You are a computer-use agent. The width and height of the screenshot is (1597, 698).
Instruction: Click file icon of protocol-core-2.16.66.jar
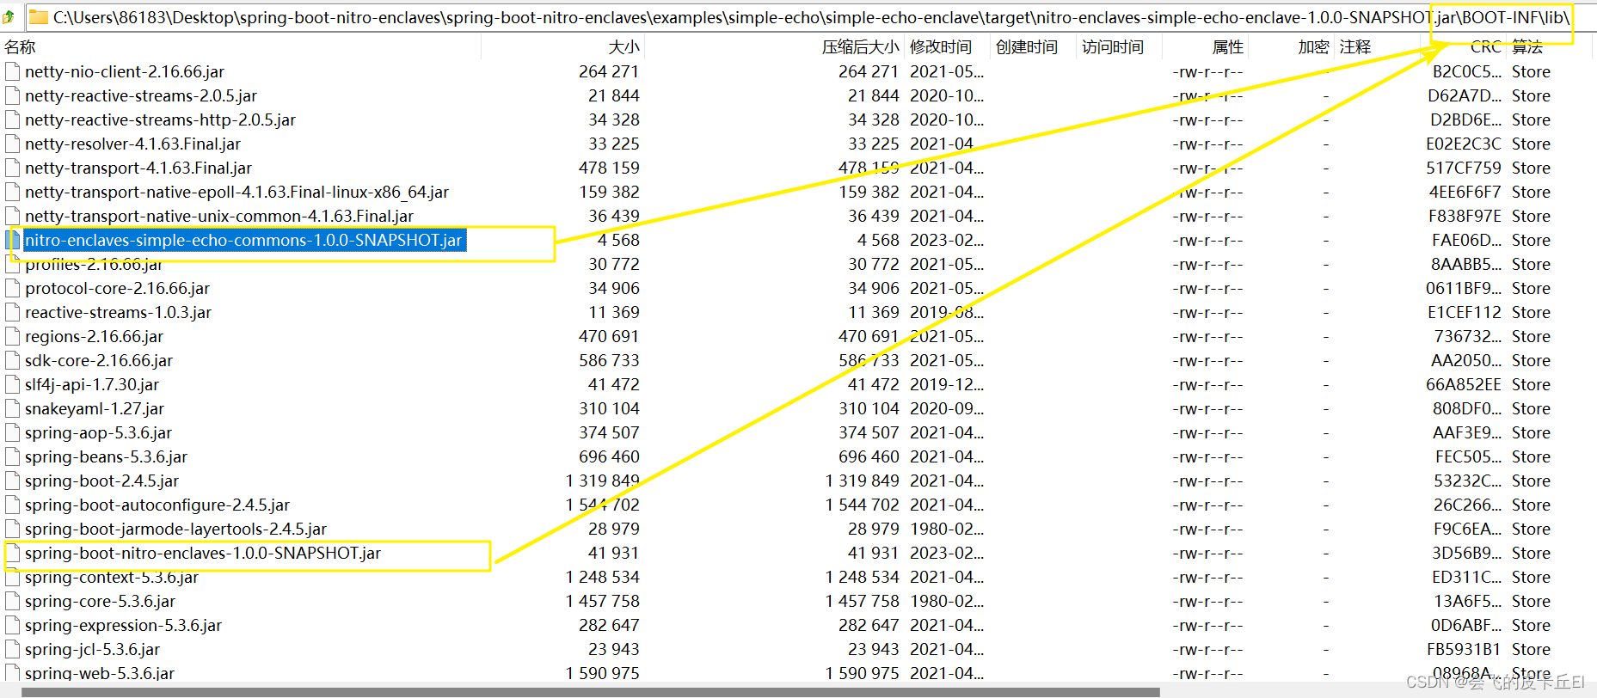[x=12, y=288]
